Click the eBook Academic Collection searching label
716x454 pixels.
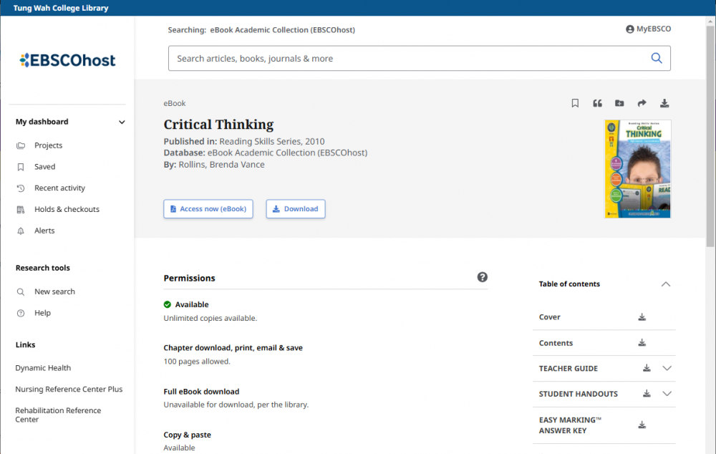pos(282,29)
